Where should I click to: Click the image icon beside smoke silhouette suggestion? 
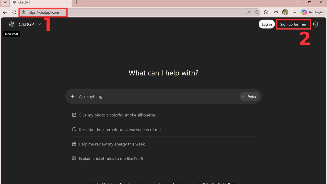click(74, 115)
